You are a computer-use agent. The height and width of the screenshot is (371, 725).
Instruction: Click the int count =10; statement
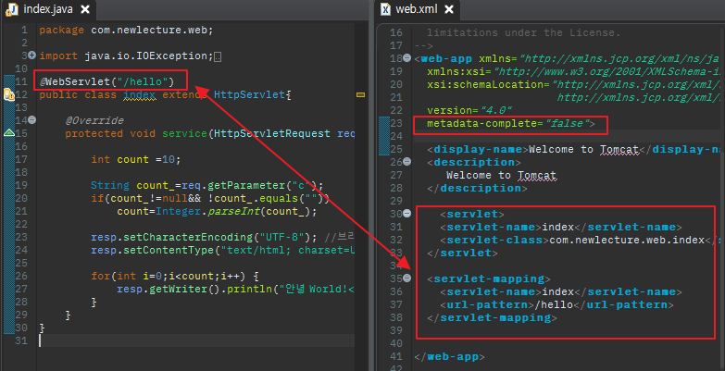pyautogui.click(x=135, y=160)
